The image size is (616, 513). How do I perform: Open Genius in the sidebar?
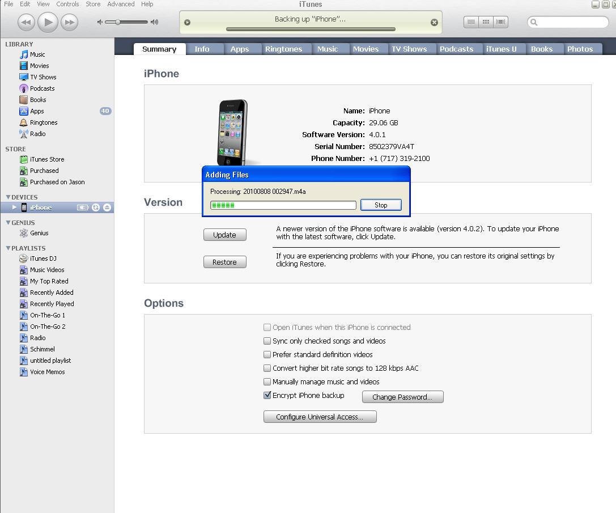point(39,233)
